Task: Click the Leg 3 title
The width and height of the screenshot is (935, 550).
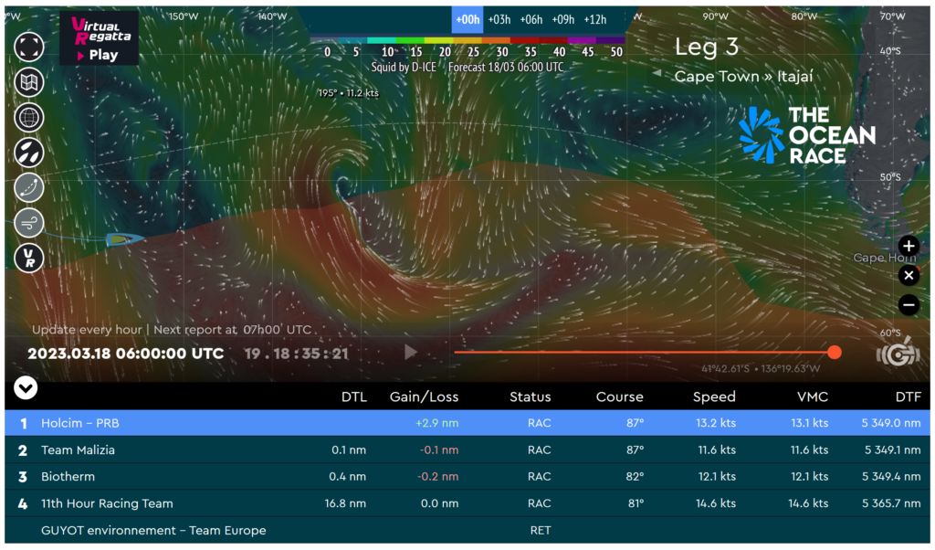Action: coord(706,47)
